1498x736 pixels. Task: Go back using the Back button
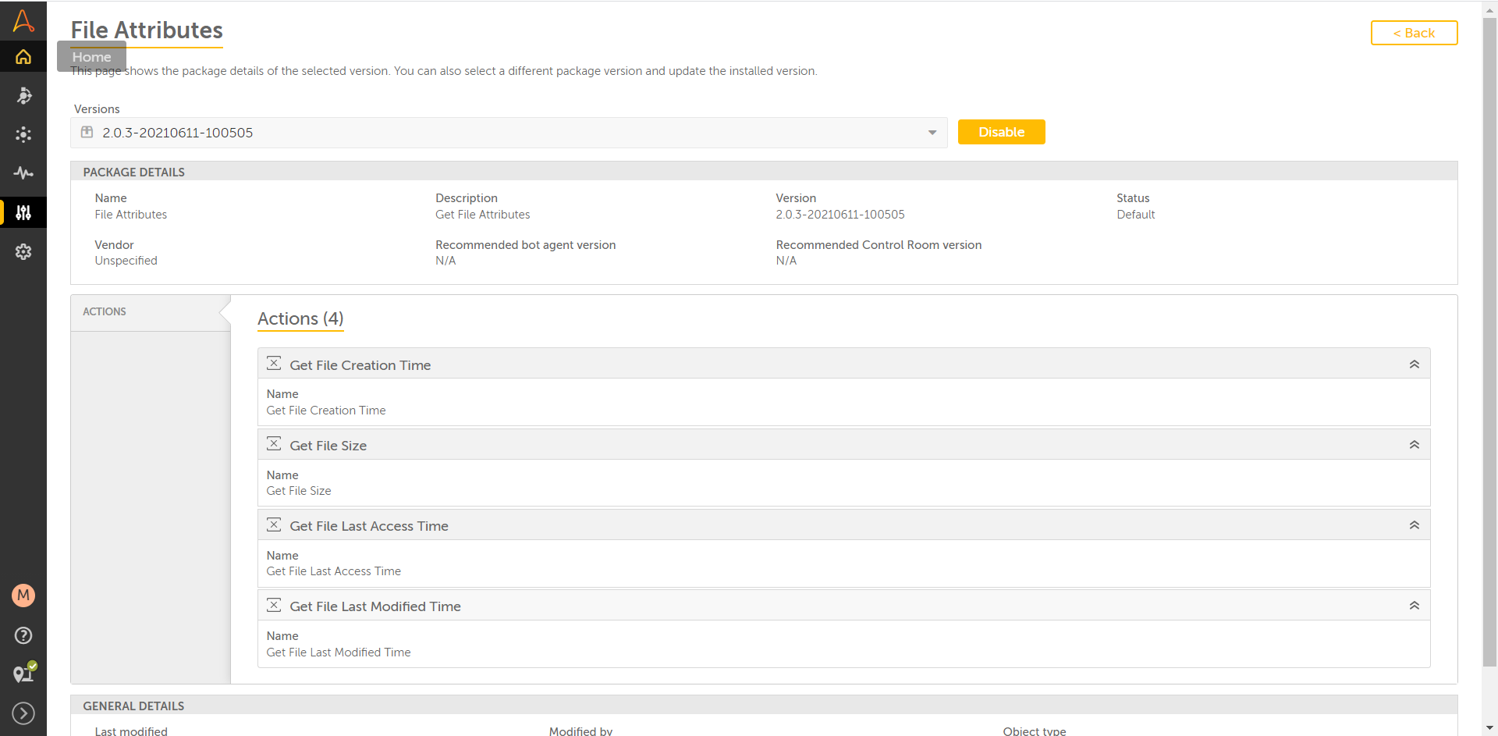tap(1414, 33)
